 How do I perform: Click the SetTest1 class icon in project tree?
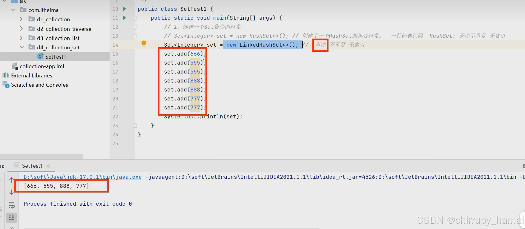pos(40,57)
